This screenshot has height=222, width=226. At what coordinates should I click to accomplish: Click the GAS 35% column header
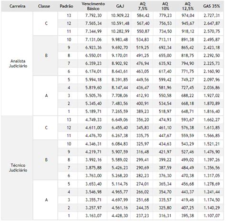pos(212,6)
